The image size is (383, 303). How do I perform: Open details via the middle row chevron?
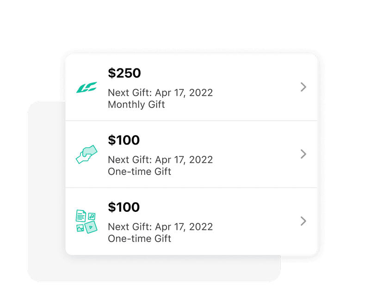303,154
